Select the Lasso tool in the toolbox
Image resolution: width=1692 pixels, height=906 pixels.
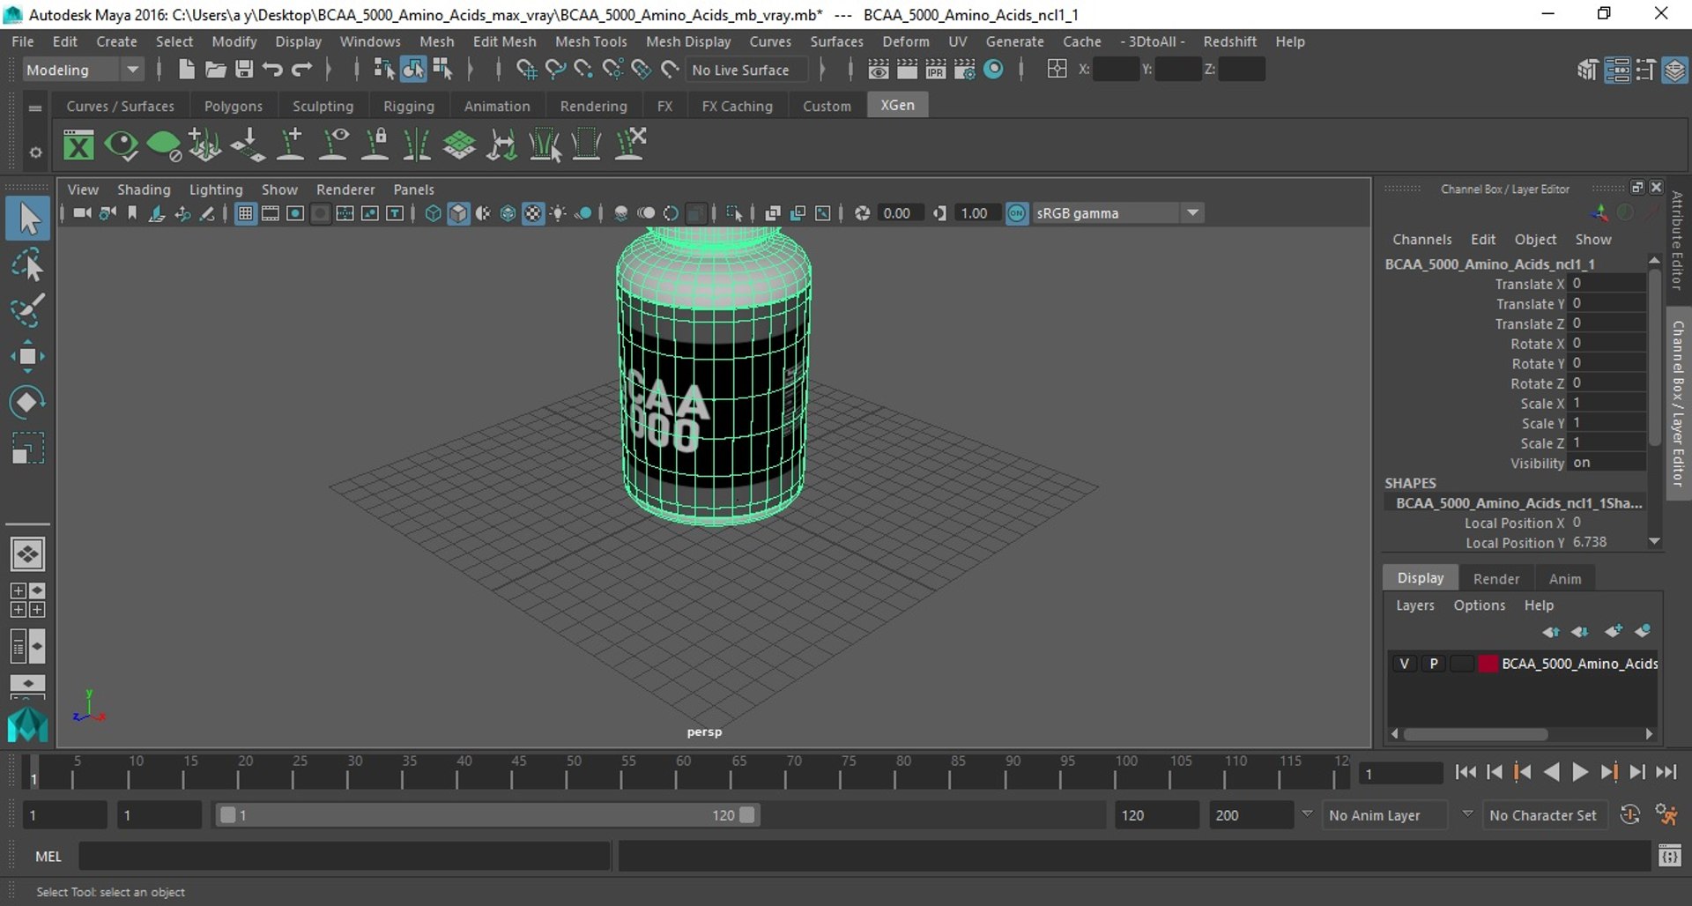pyautogui.click(x=27, y=264)
